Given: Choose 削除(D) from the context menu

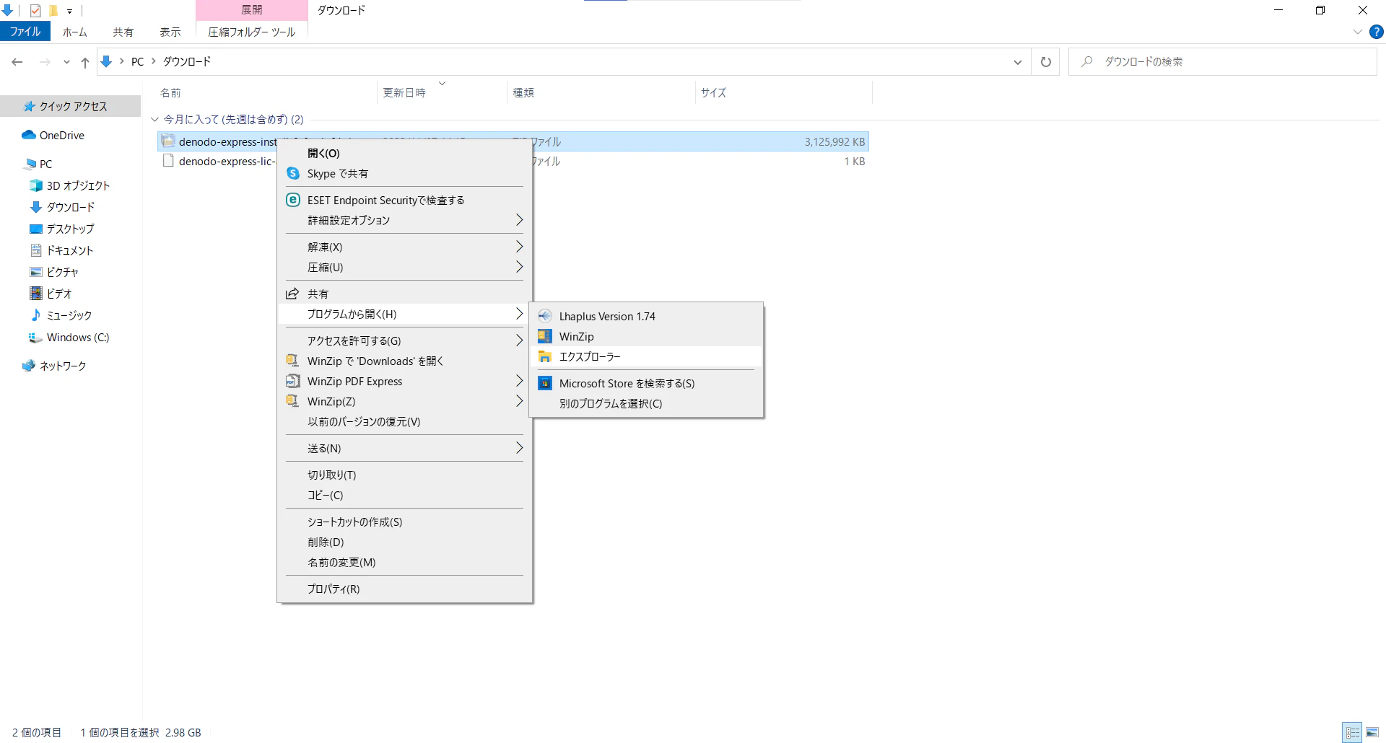Looking at the screenshot, I should [404, 542].
